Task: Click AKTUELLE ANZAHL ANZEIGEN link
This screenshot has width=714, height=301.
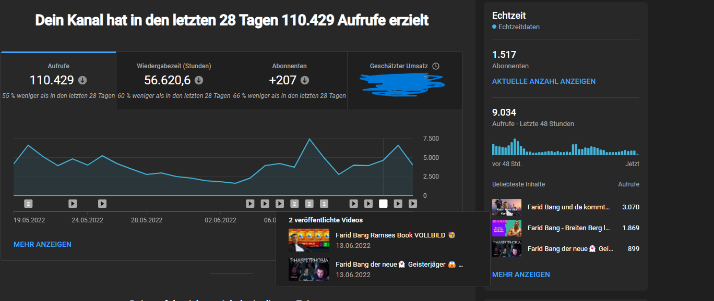Action: (543, 81)
